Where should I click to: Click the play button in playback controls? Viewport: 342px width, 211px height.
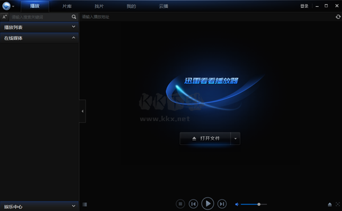point(207,204)
